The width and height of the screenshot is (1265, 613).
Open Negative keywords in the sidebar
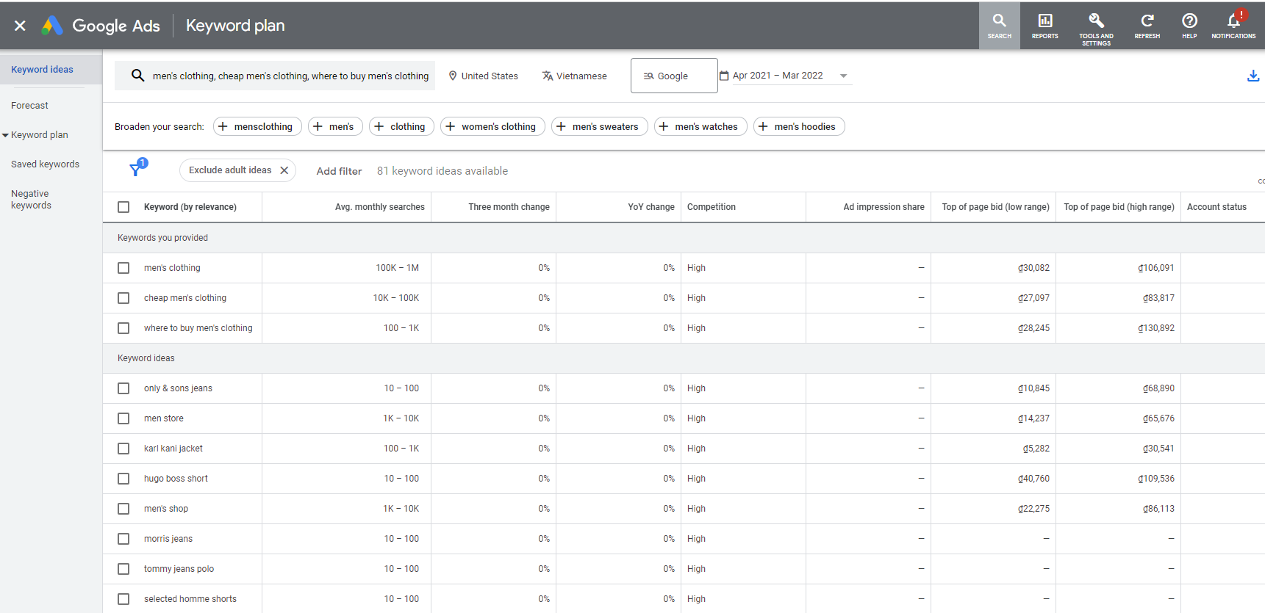31,200
